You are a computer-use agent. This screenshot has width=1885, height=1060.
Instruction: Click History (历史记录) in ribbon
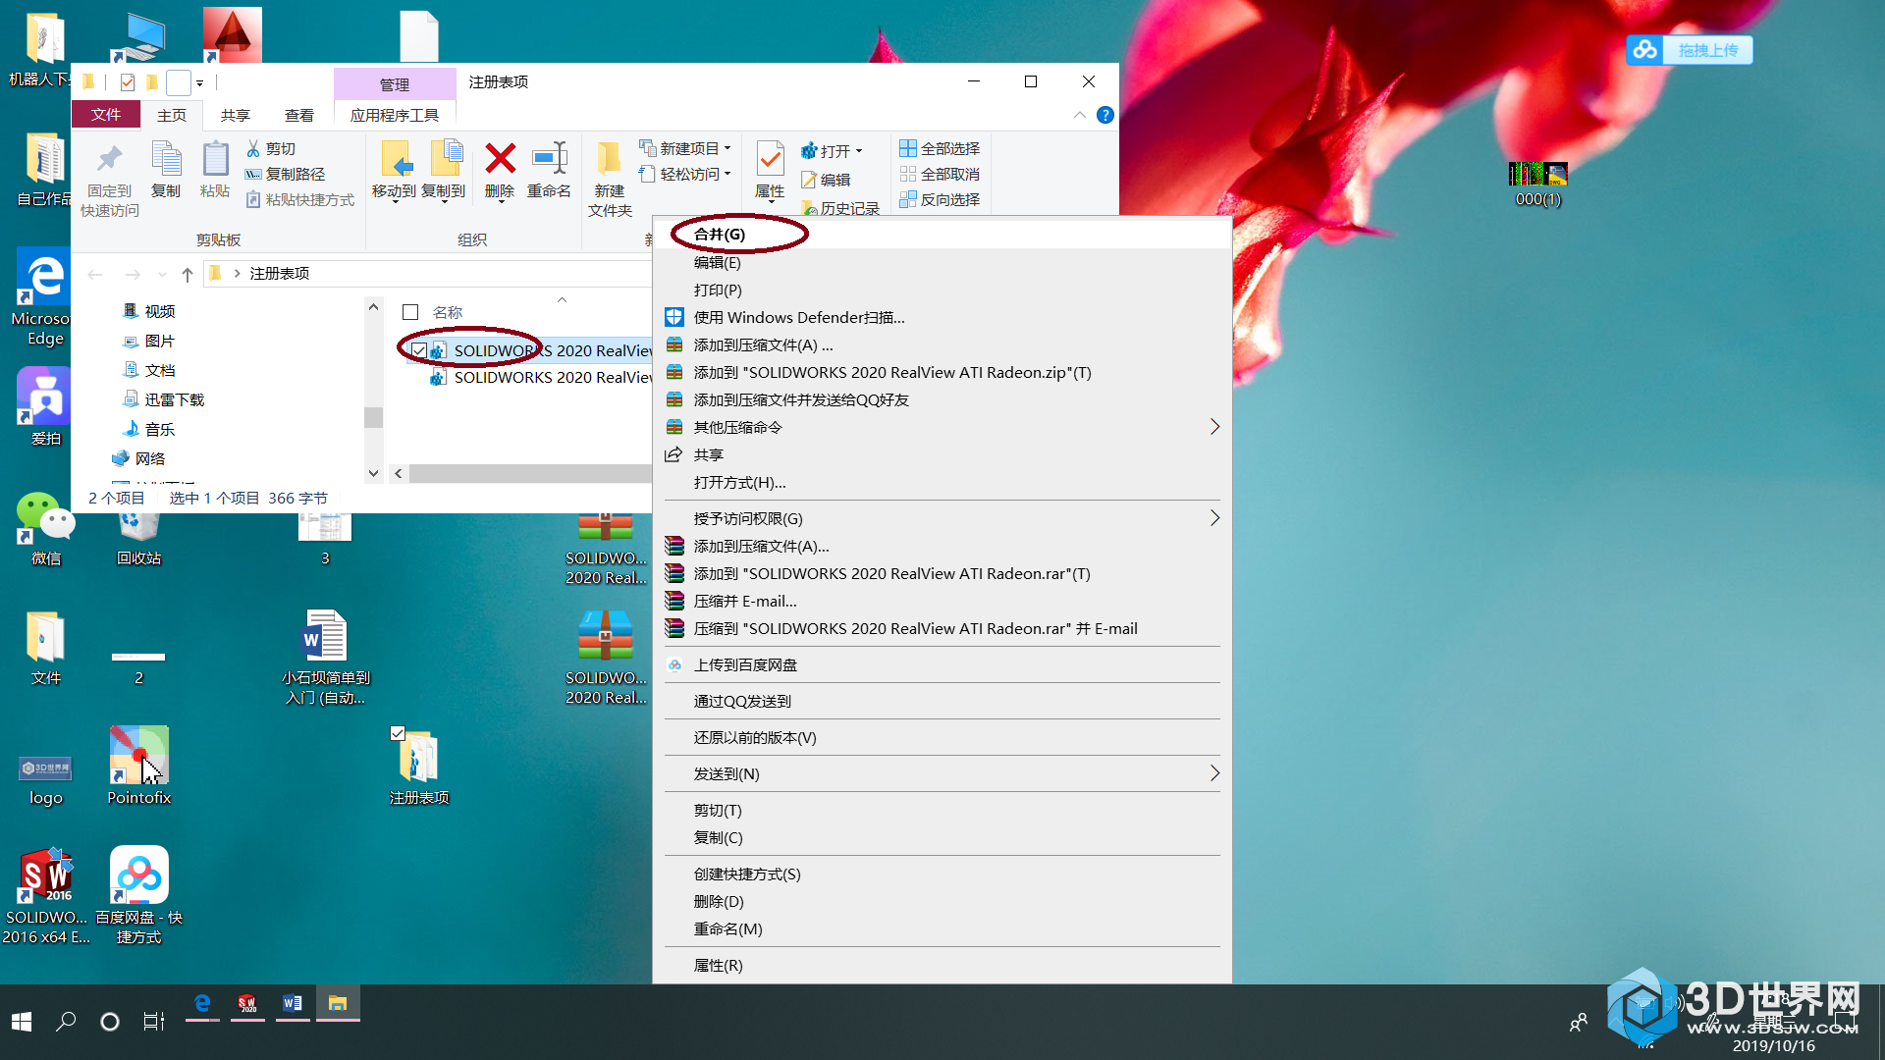point(840,208)
